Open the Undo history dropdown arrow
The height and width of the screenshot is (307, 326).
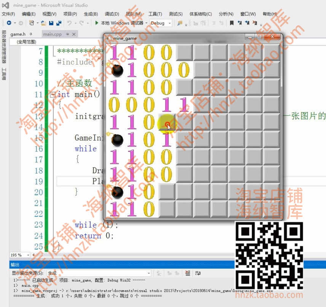pyautogui.click(x=75, y=23)
